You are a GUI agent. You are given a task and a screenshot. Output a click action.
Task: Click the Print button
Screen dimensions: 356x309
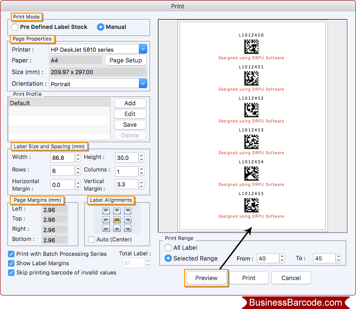pos(249,278)
